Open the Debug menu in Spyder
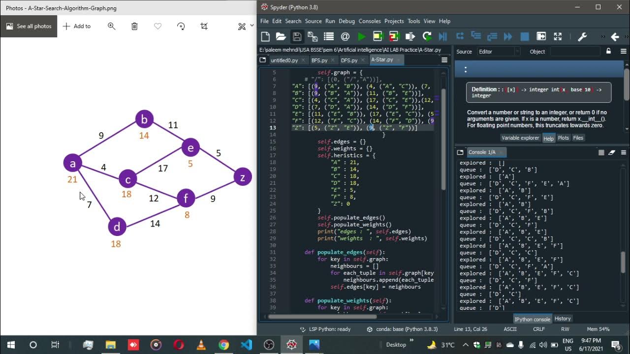Screen dimensions: 630x354 (x=346, y=21)
